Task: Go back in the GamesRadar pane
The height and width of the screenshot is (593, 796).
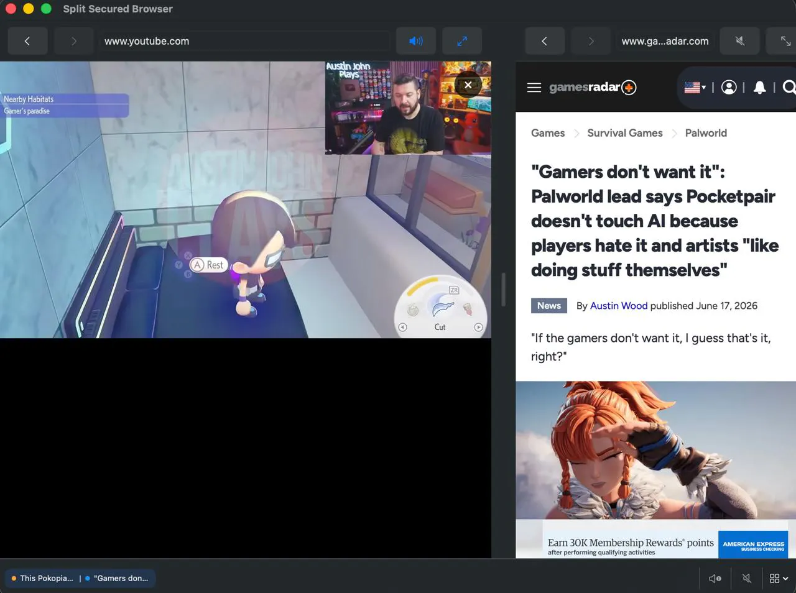Action: [x=545, y=41]
